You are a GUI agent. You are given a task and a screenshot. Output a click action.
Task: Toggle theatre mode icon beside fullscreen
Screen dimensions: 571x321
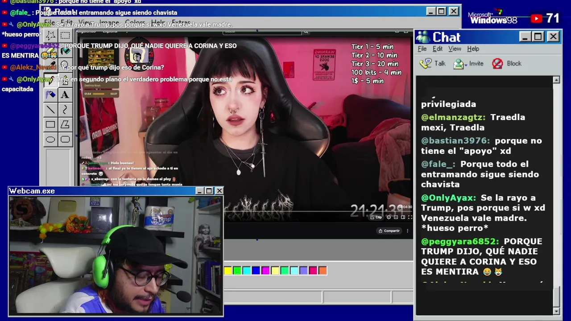pos(403,217)
